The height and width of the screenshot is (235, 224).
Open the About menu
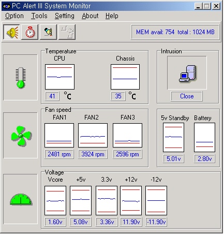pos(90,16)
